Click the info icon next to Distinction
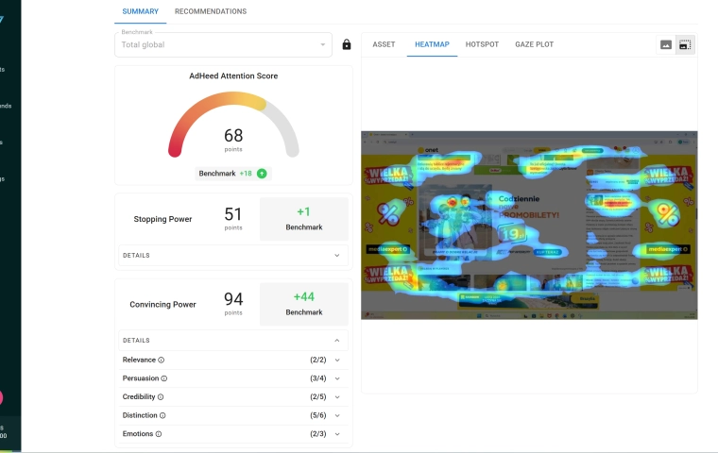The width and height of the screenshot is (718, 453). pos(162,415)
